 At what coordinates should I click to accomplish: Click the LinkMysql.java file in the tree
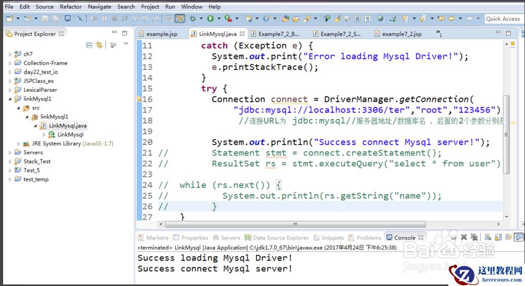point(67,126)
